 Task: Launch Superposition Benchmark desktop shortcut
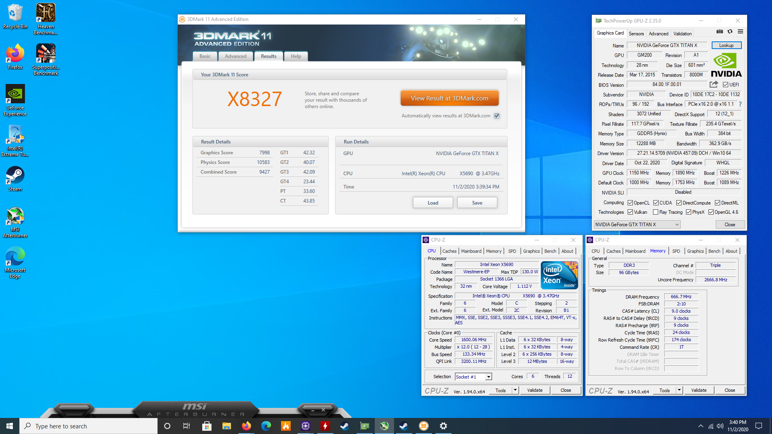click(x=45, y=59)
